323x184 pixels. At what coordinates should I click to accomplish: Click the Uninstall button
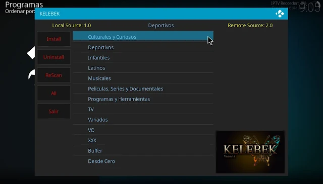[x=54, y=57]
